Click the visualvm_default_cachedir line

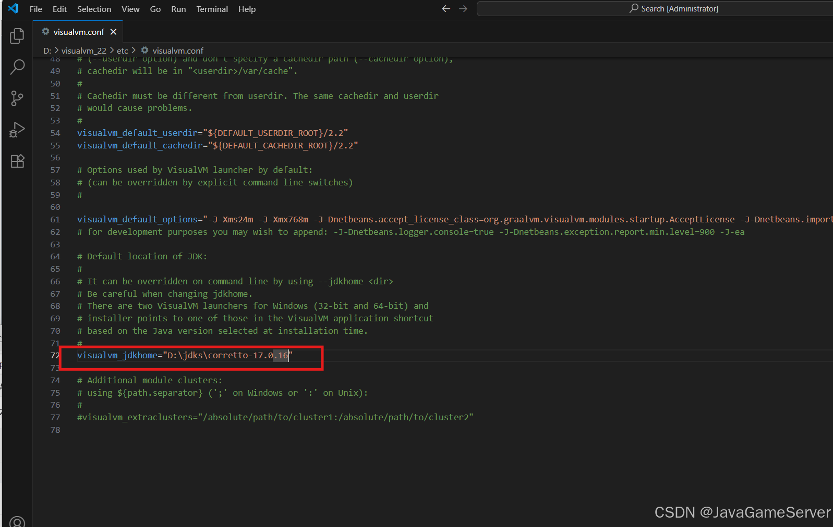(x=218, y=145)
